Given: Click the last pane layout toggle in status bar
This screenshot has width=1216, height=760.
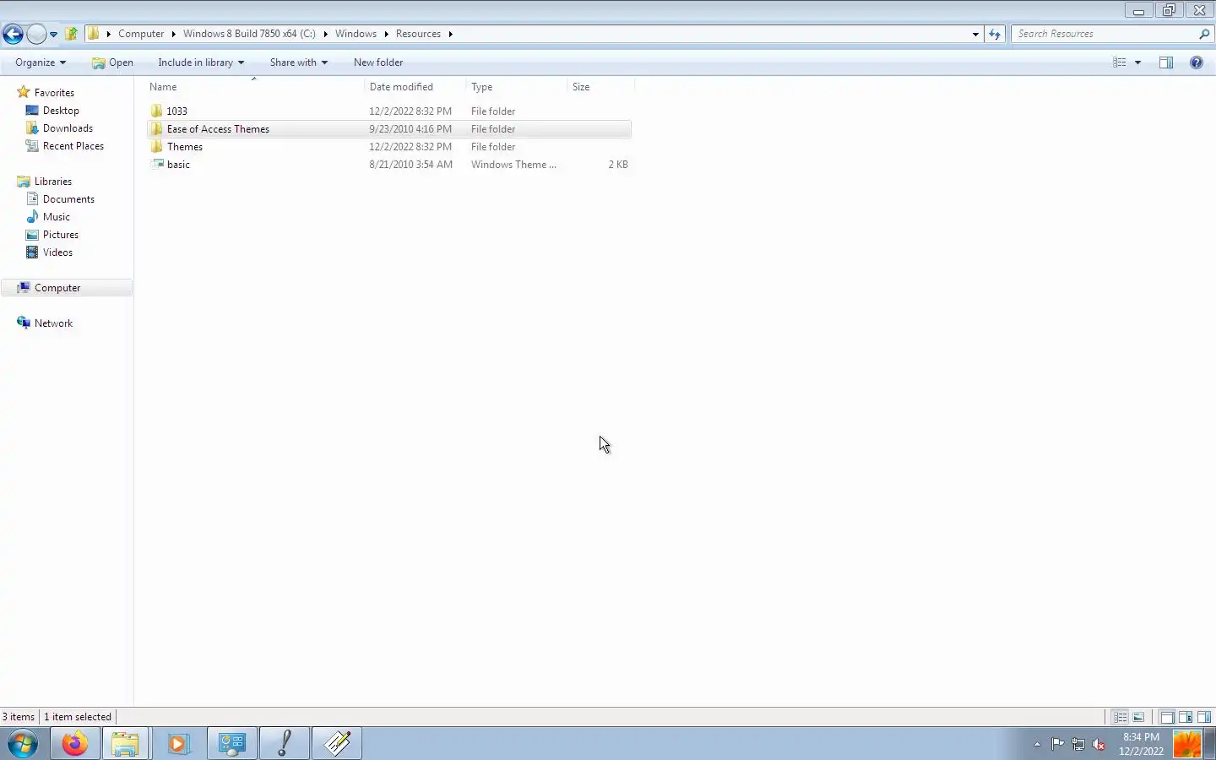Looking at the screenshot, I should (x=1204, y=717).
